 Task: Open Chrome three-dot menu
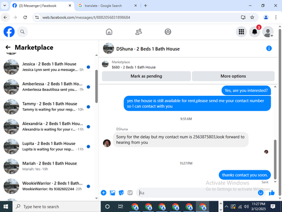(x=276, y=17)
